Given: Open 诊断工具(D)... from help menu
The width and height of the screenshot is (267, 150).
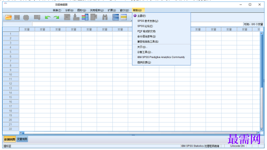Looking at the screenshot, I should coord(161,52).
